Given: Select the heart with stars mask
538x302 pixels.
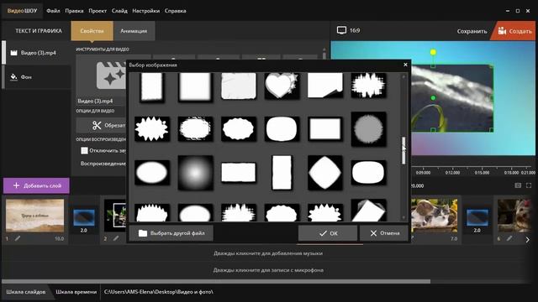Looking at the screenshot, I should [282, 86].
